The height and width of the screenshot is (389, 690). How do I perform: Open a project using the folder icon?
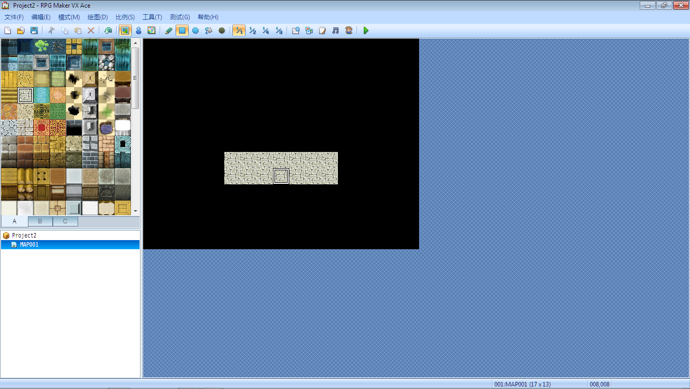(21, 31)
